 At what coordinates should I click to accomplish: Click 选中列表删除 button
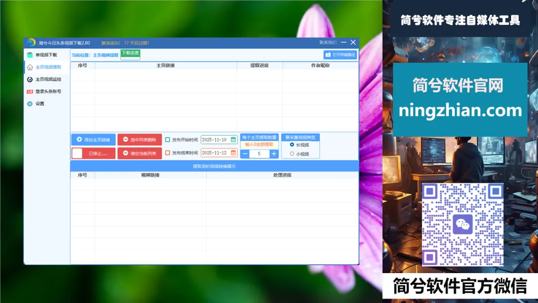point(139,140)
